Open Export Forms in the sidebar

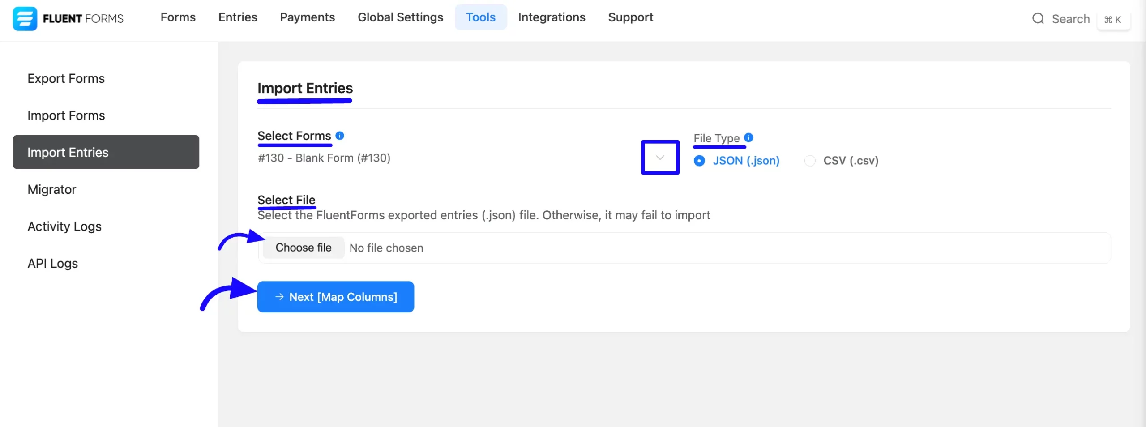click(x=66, y=78)
